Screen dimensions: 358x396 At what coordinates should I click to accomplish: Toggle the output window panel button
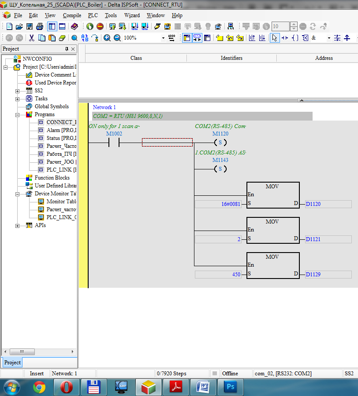click(x=62, y=26)
